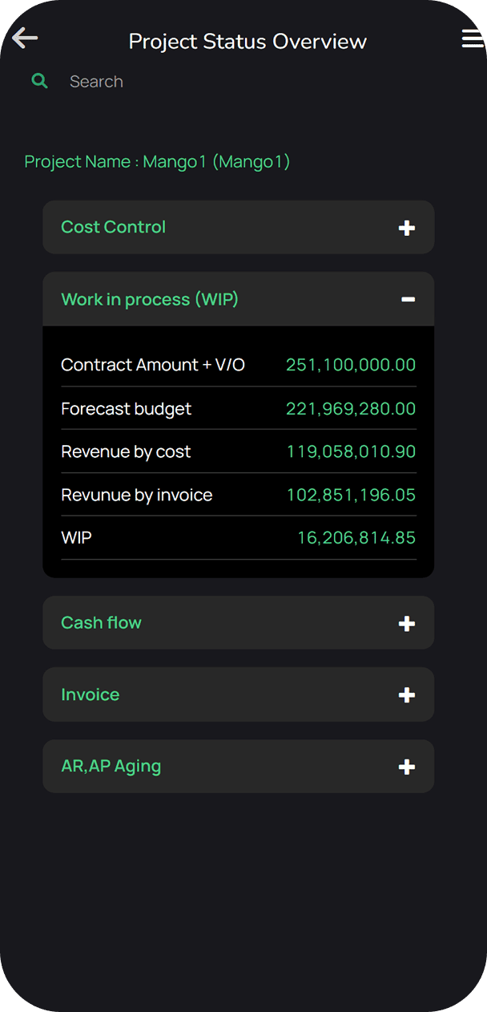Expand AR,AP Aging with plus icon

[x=407, y=767]
